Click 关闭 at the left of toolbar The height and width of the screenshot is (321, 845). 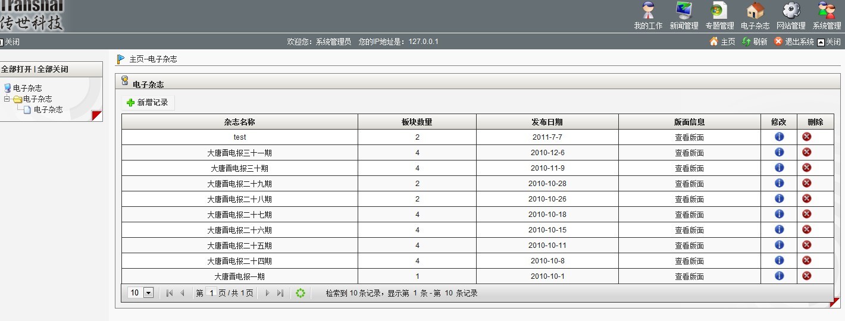10,42
